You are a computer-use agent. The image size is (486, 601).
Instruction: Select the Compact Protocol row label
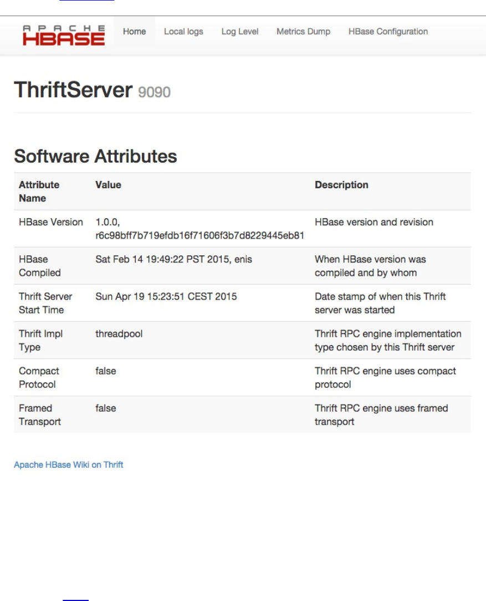click(x=39, y=377)
